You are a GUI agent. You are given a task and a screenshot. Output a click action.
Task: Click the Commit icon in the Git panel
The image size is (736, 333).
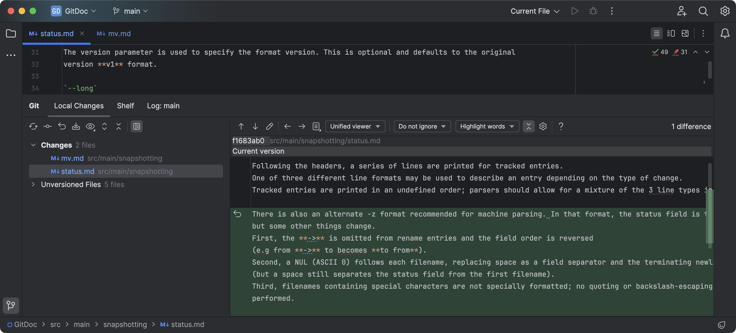47,126
